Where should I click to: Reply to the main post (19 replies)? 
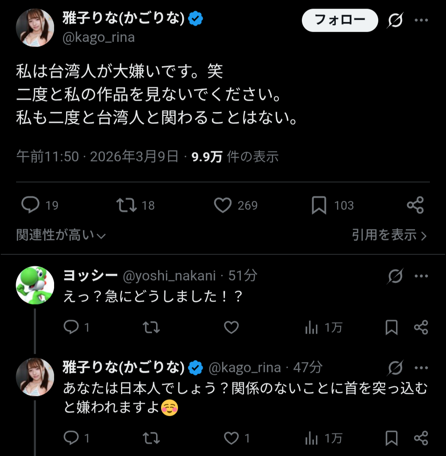pyautogui.click(x=31, y=205)
